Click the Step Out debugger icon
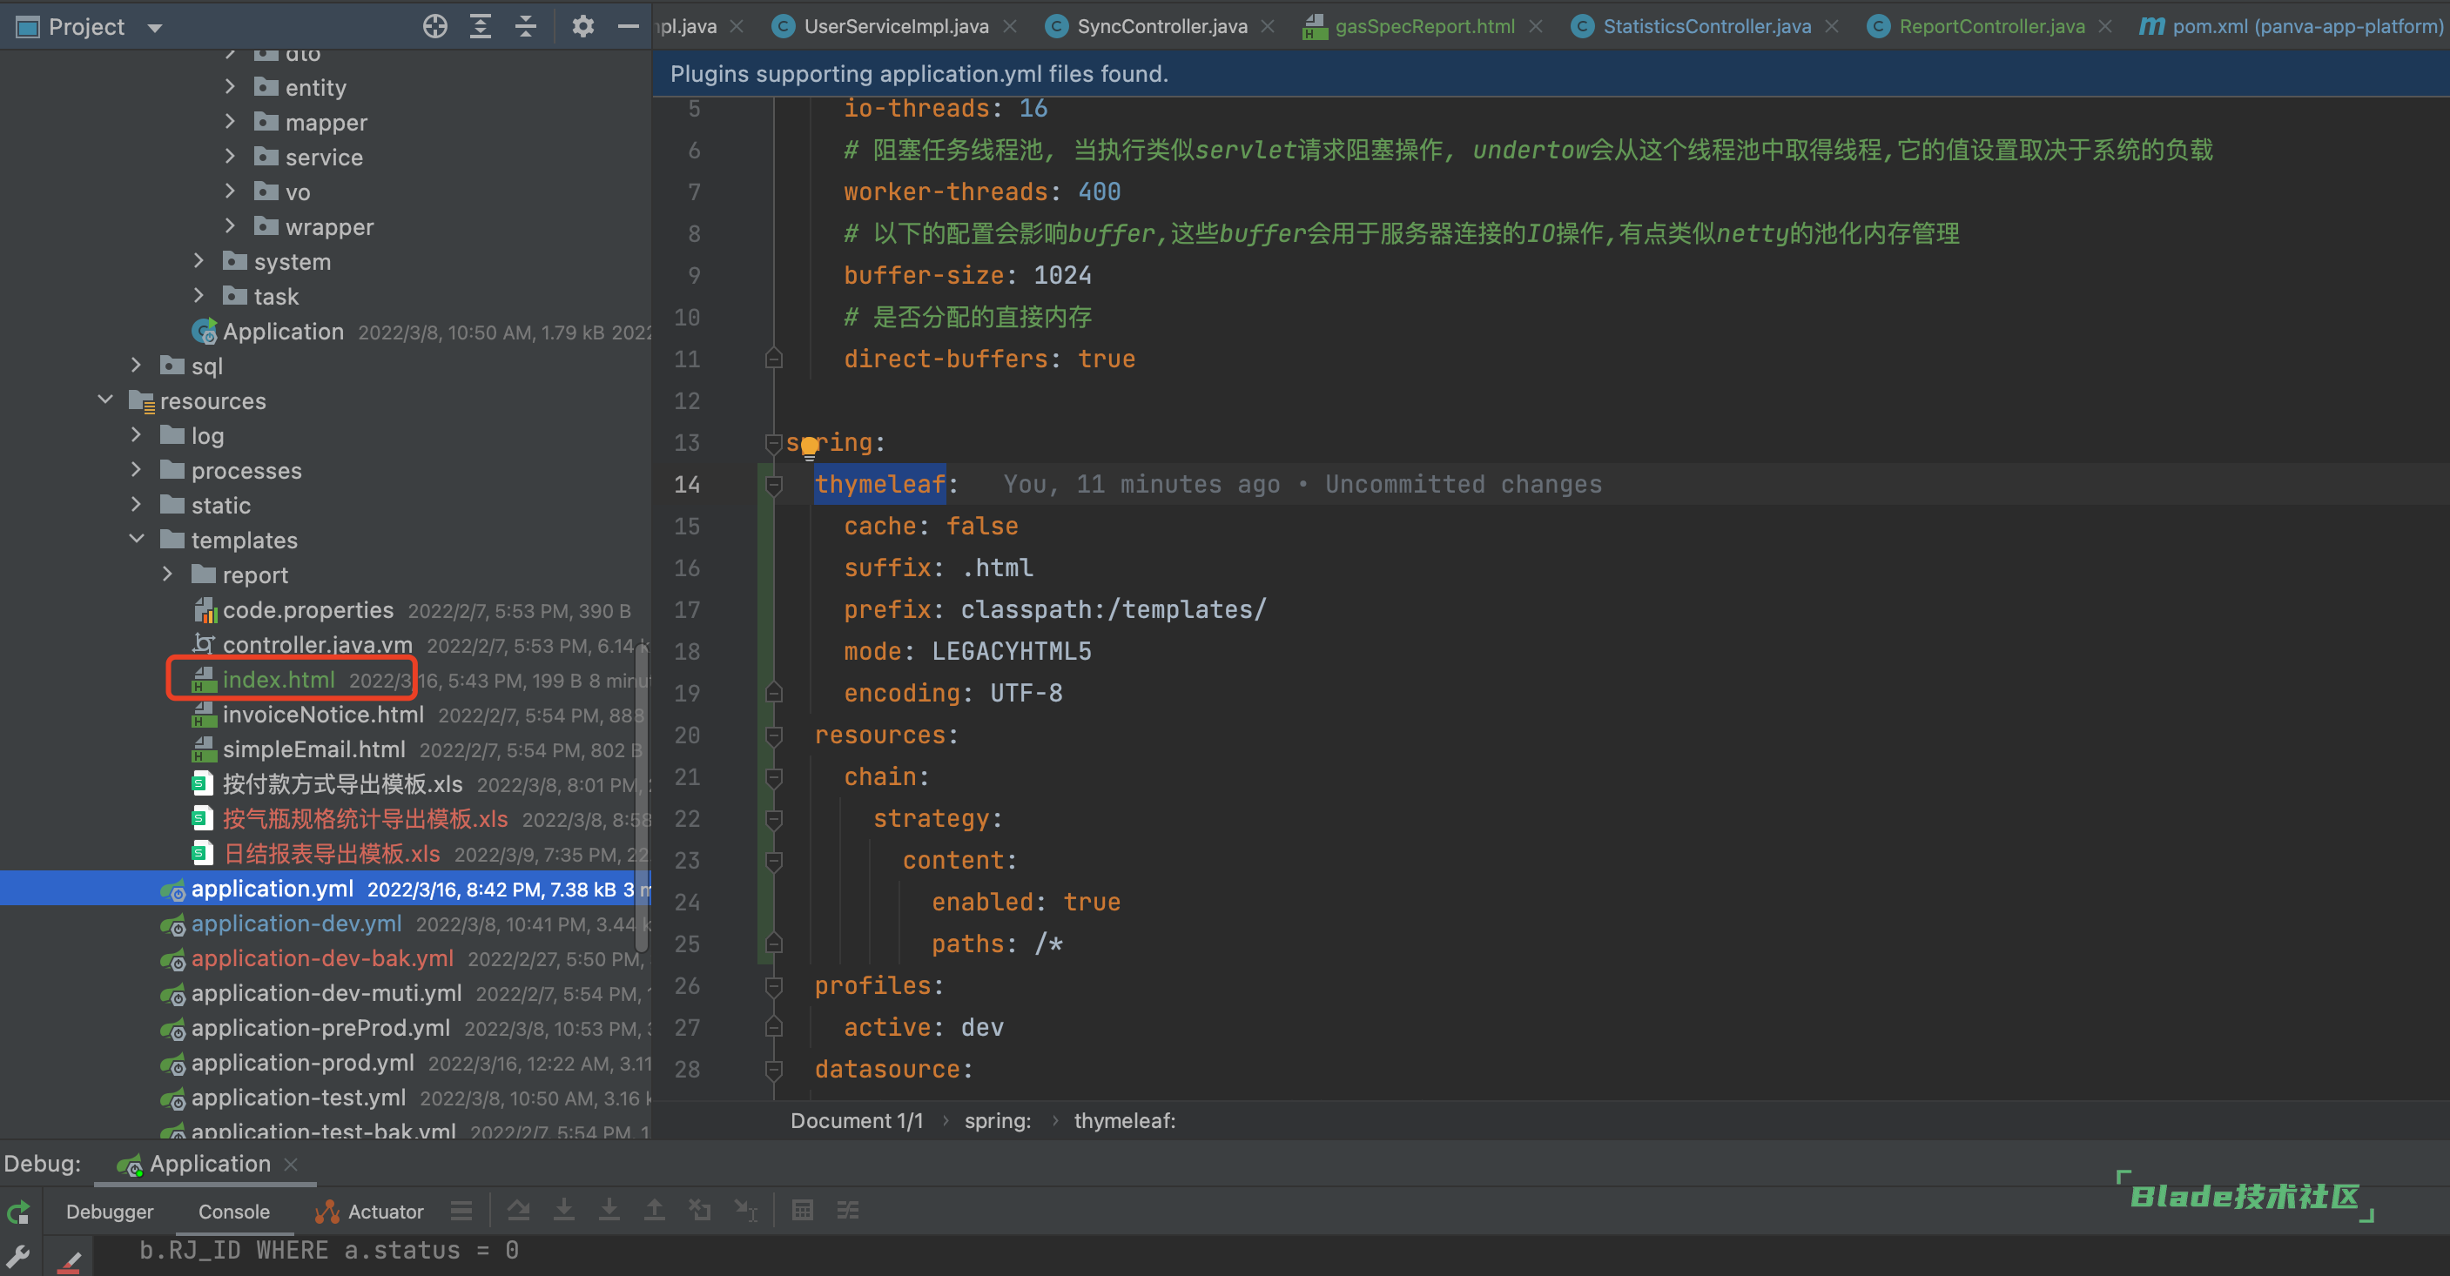 (x=655, y=1211)
